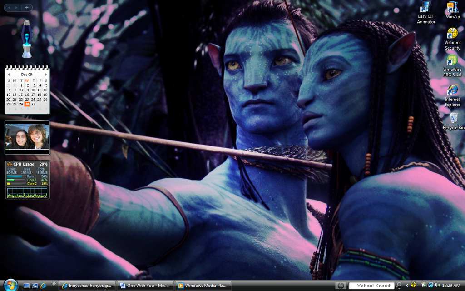Click the Ram usage bar in CPU gadget
The height and width of the screenshot is (291, 465).
click(x=15, y=176)
